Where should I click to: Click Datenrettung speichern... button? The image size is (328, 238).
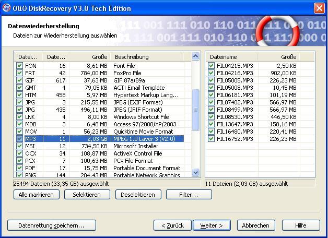point(52,225)
